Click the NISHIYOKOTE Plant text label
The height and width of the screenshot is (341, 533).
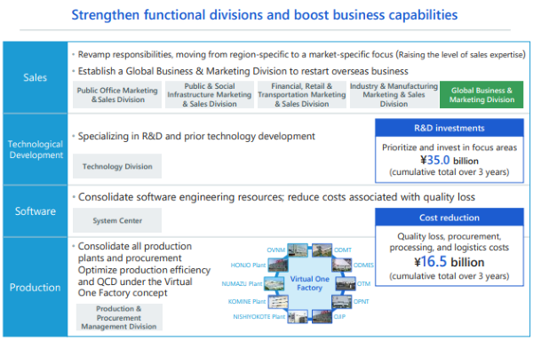(x=259, y=316)
